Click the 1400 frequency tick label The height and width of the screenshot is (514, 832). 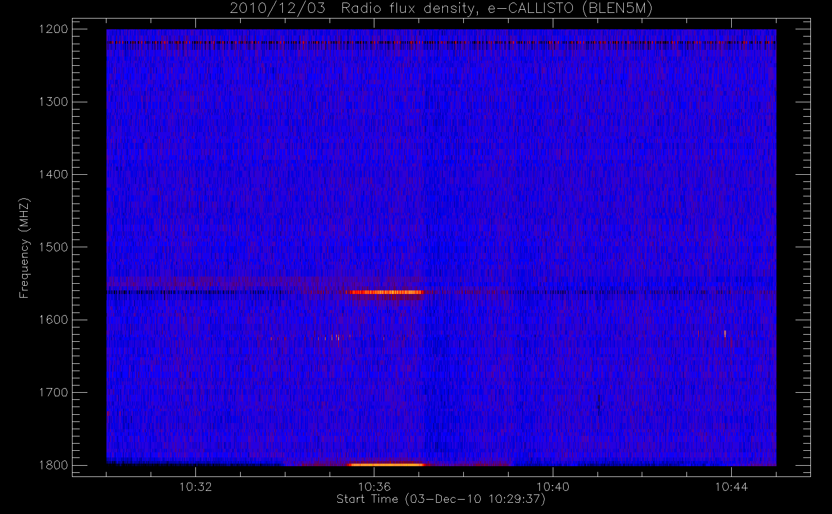click(x=53, y=174)
